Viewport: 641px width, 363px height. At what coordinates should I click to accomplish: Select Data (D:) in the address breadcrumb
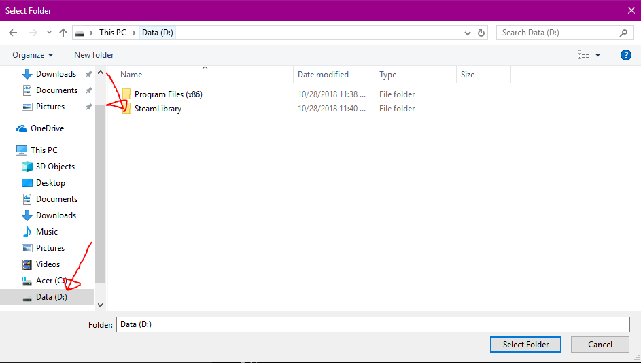pos(158,33)
